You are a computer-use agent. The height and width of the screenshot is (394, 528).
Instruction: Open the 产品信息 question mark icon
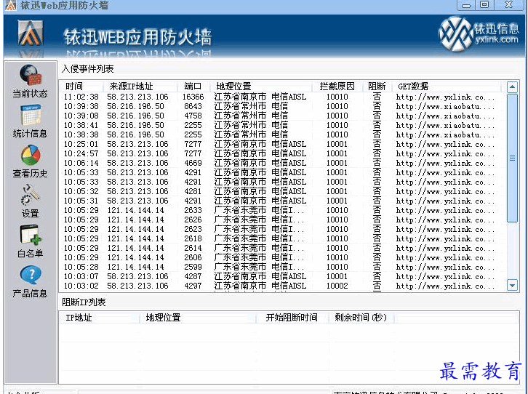click(x=31, y=276)
